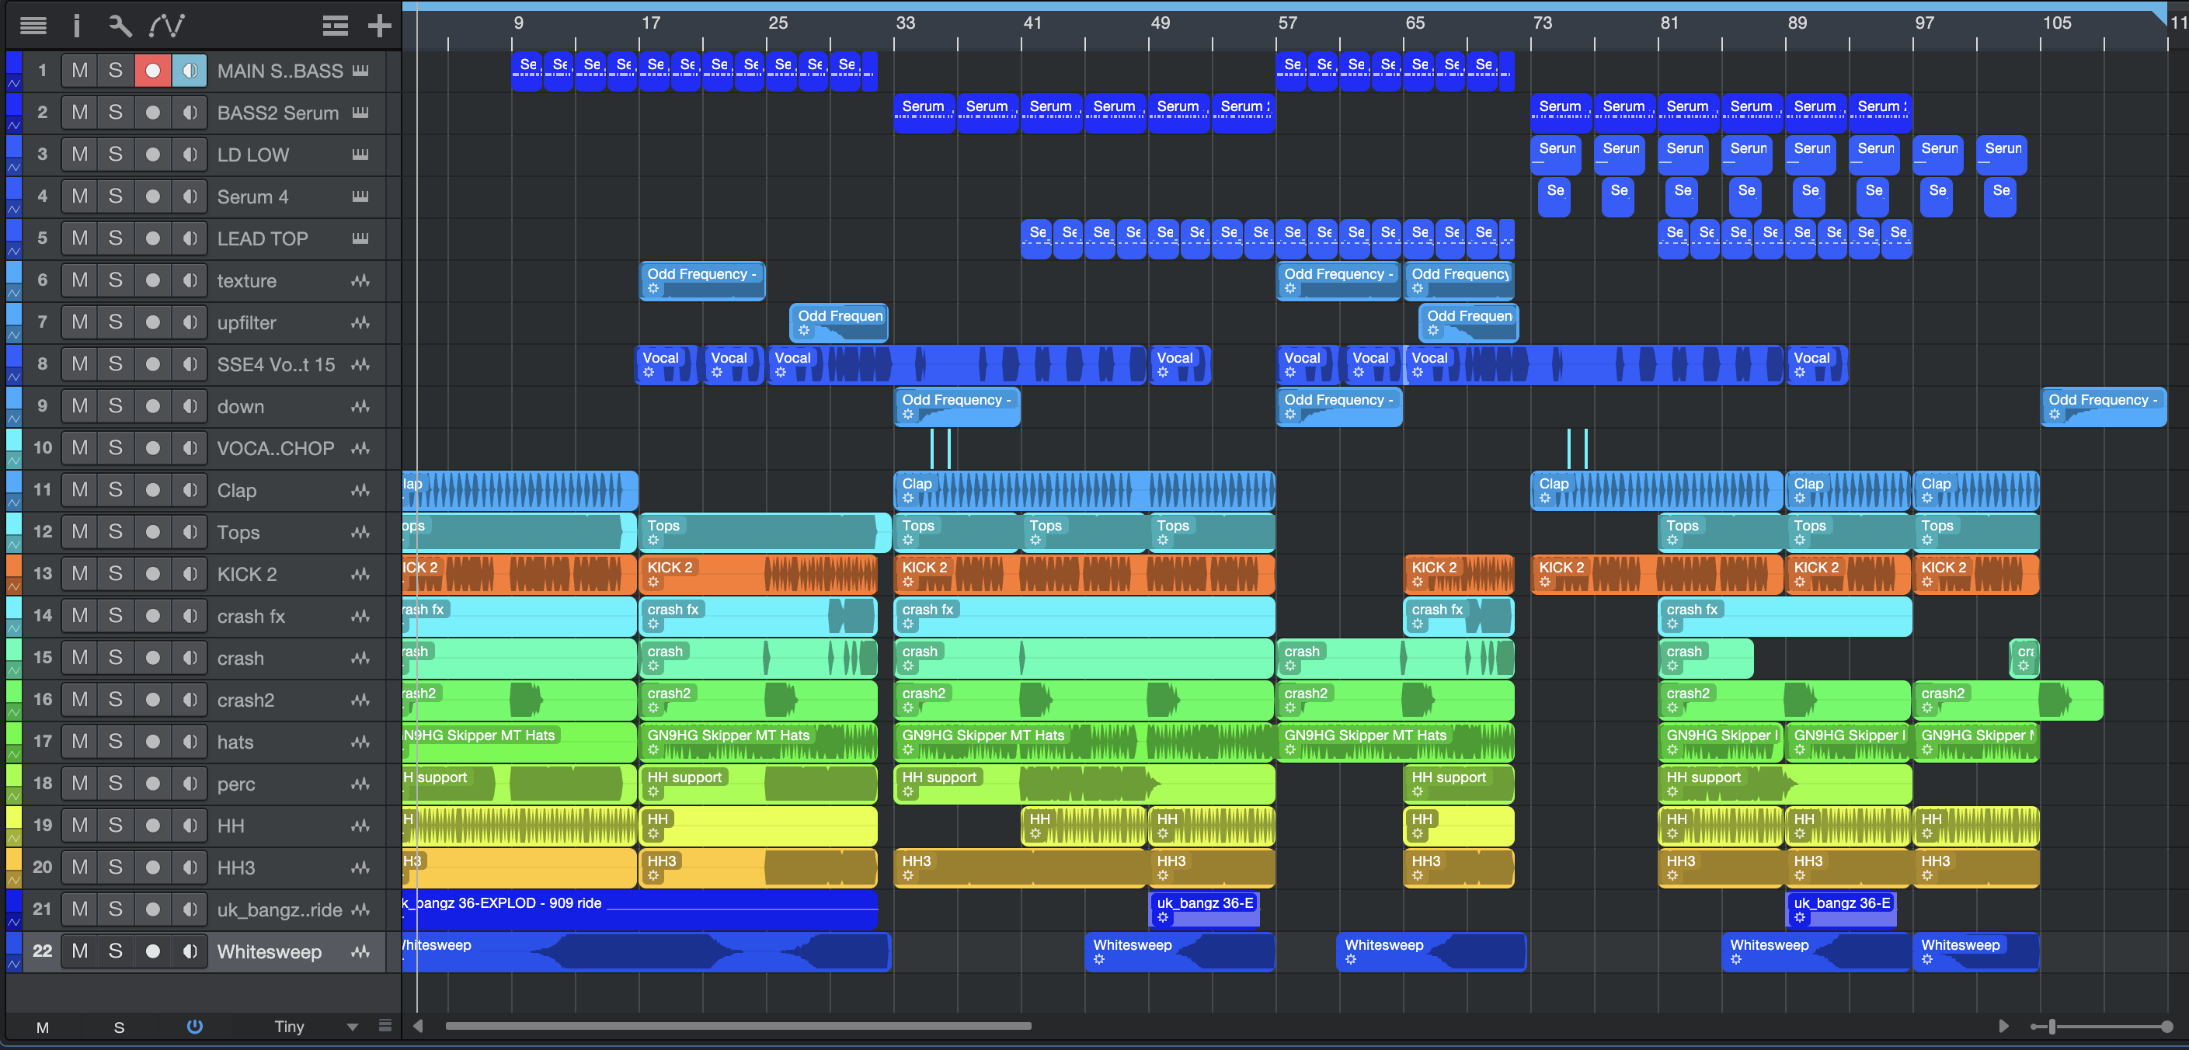Click the waveform icon on the texture track
Screen dimensions: 2189x1050
click(360, 280)
